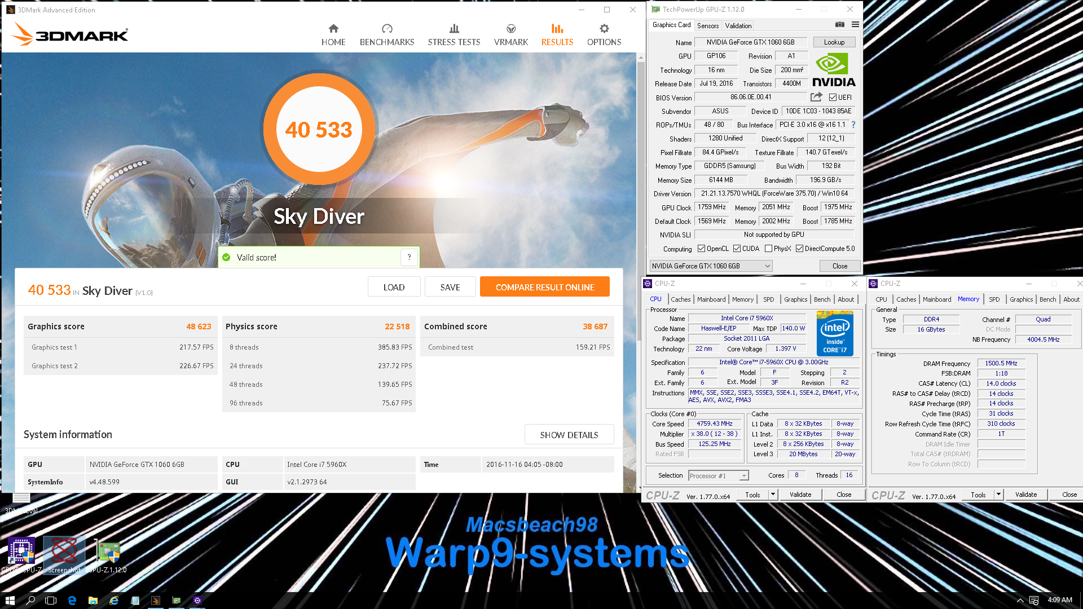Screen dimensions: 1083x609
Task: Toggle the DirectCompute 5.0 checkbox
Action: coord(799,249)
